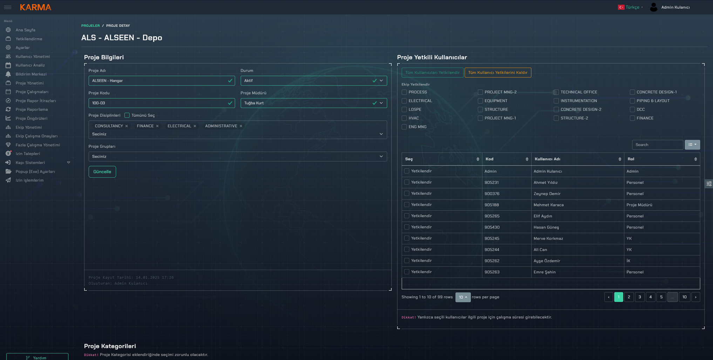This screenshot has height=360, width=713.
Task: Enable the Tümünü Seç checkbox
Action: coord(127,115)
